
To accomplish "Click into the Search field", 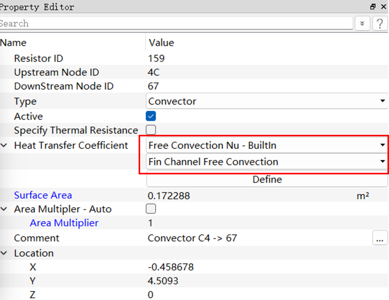I will coord(176,24).
